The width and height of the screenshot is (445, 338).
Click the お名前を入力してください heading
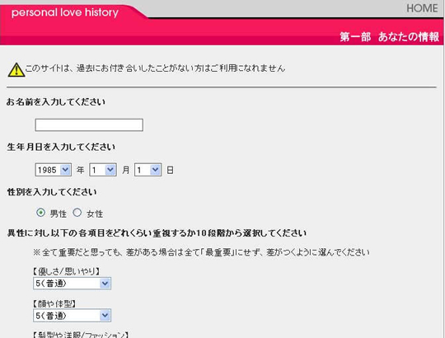click(56, 102)
